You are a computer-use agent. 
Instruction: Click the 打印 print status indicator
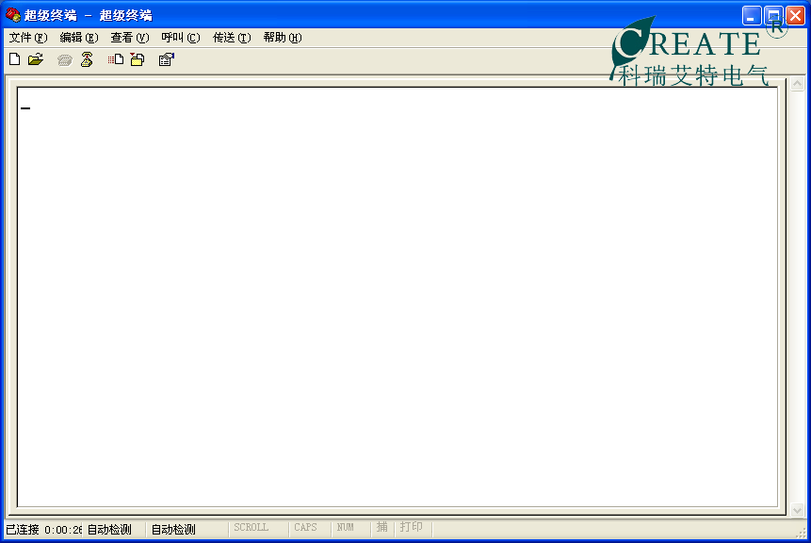(412, 527)
